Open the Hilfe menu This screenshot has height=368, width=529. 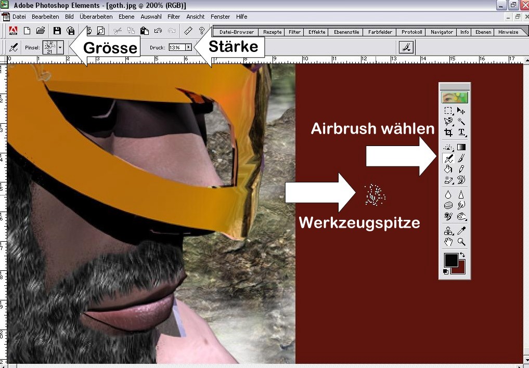(x=241, y=17)
